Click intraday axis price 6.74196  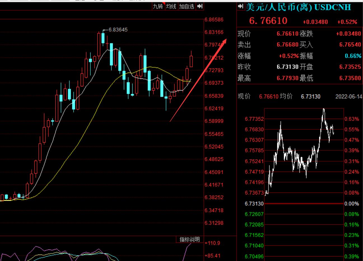254,182
